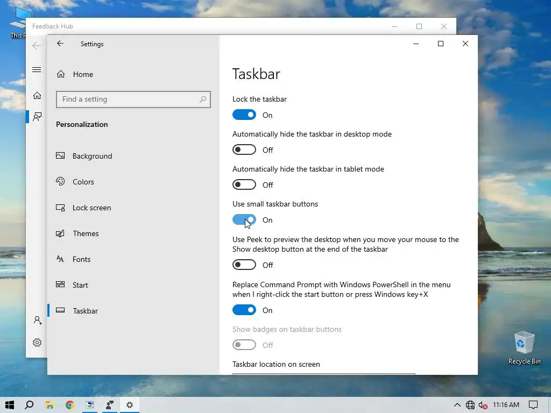This screenshot has height=413, width=551.
Task: Minimize the Settings window
Action: tap(416, 44)
